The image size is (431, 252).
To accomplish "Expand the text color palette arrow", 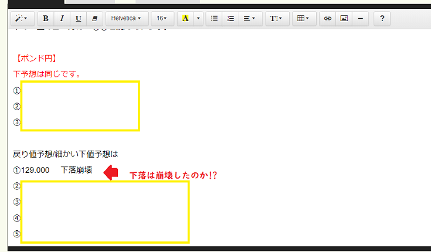I will coord(198,18).
